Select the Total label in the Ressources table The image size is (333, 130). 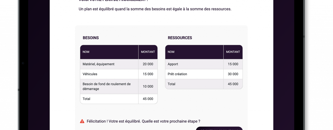pos(171,84)
